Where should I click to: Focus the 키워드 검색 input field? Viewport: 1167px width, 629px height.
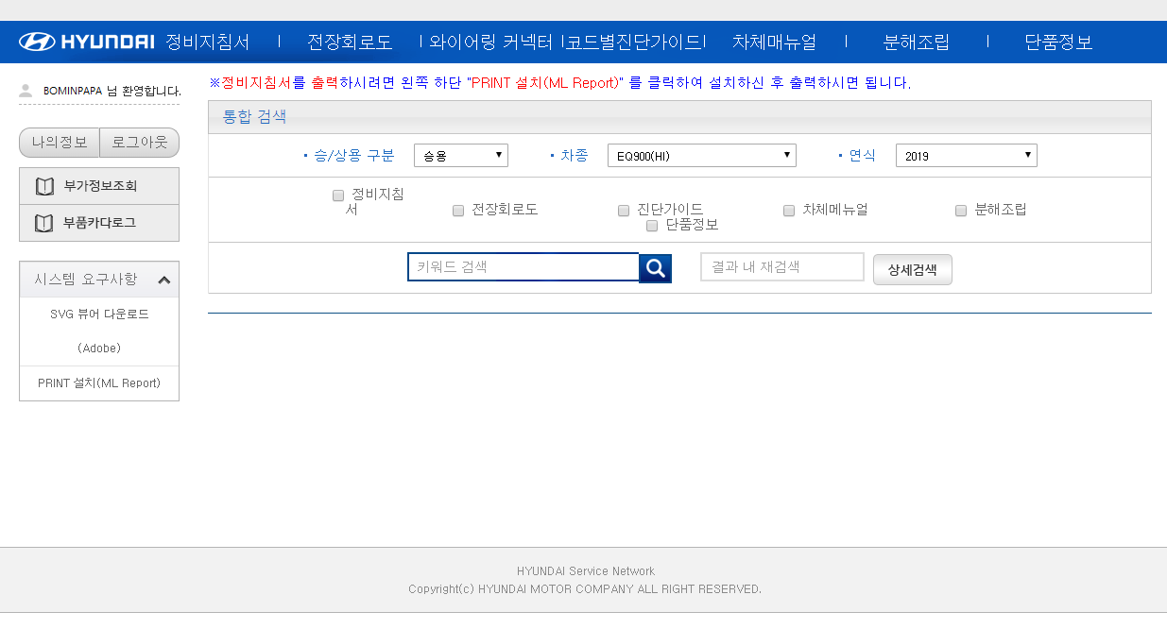coord(523,267)
